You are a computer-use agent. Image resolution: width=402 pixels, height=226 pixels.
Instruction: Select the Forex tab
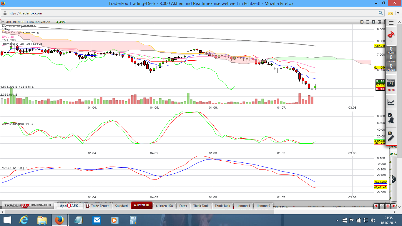click(183, 206)
